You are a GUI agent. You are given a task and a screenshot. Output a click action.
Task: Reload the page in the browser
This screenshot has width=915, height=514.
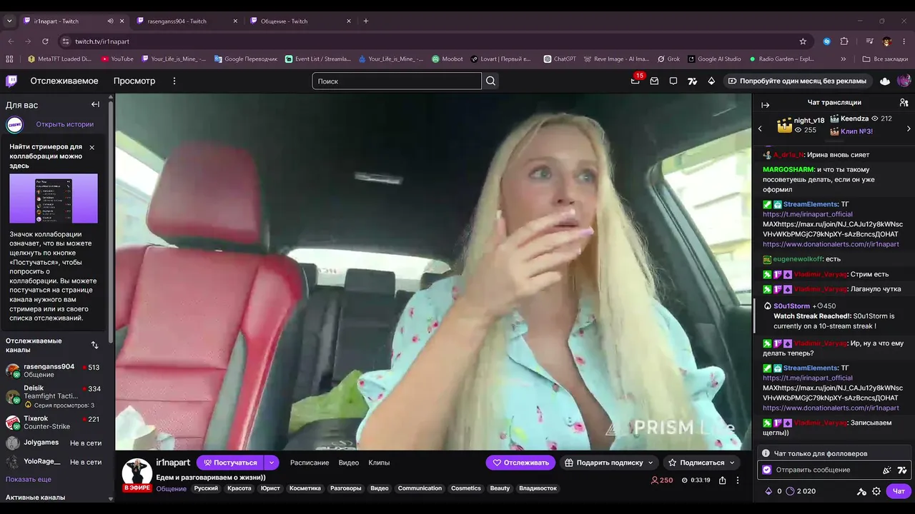point(45,41)
